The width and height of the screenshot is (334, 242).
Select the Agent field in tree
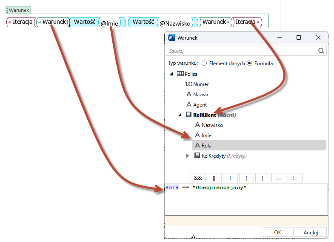tap(200, 105)
